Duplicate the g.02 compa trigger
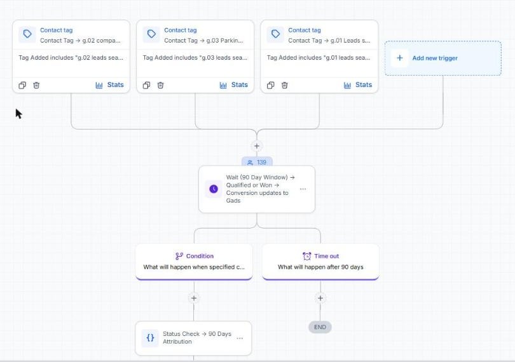 22,85
